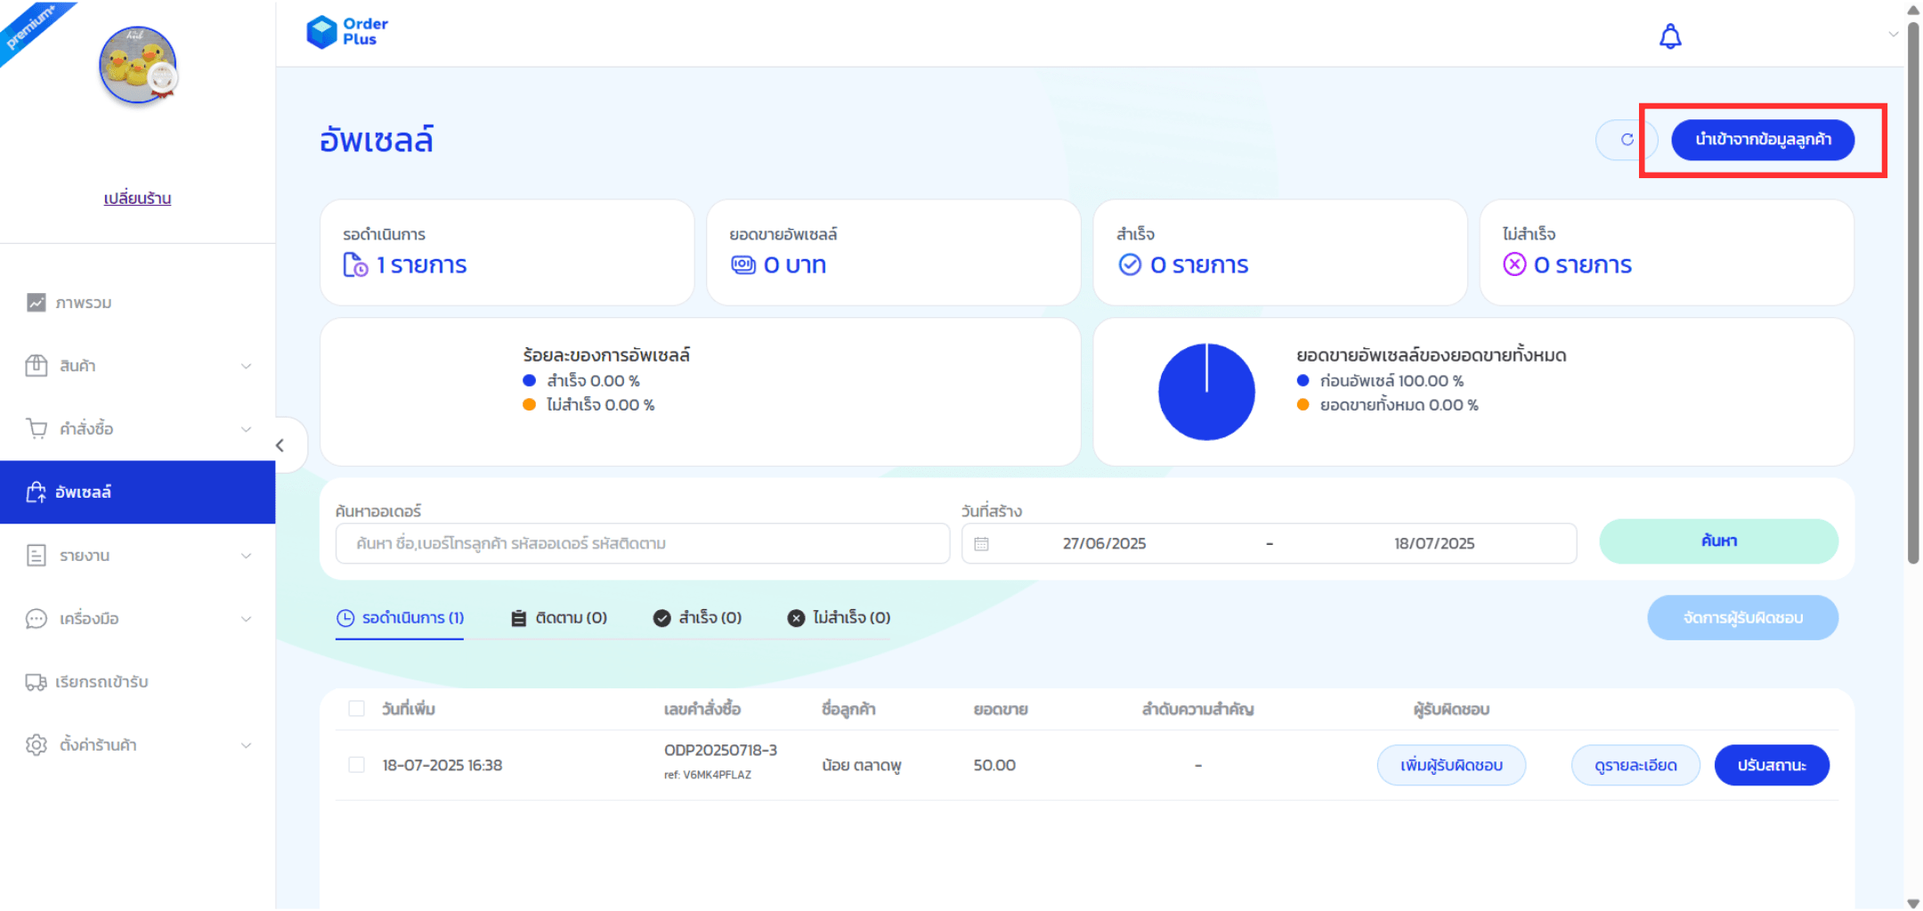Click the สำเร็จ check circle icon
This screenshot has width=1923, height=911.
(x=1130, y=264)
